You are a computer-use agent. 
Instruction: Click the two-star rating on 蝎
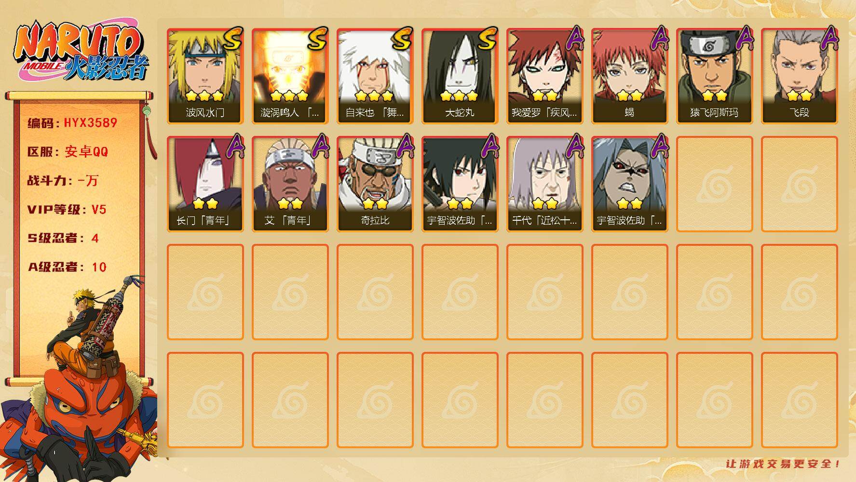[x=629, y=95]
